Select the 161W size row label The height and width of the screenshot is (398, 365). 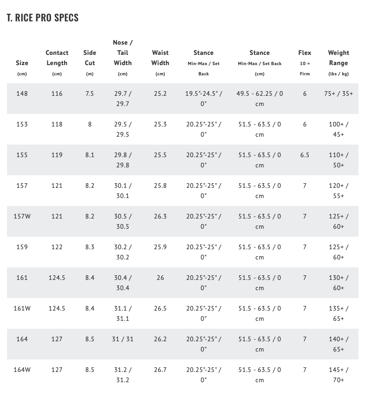(22, 308)
